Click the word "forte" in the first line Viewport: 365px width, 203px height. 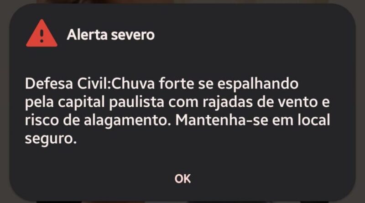click(x=176, y=83)
